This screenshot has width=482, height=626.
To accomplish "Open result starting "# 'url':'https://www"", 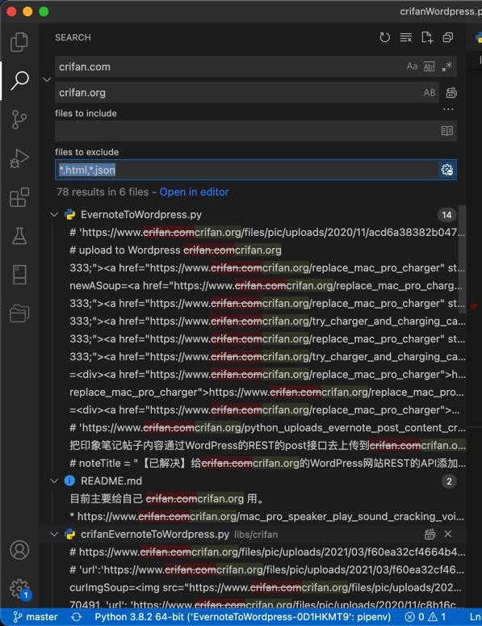I will (266, 569).
